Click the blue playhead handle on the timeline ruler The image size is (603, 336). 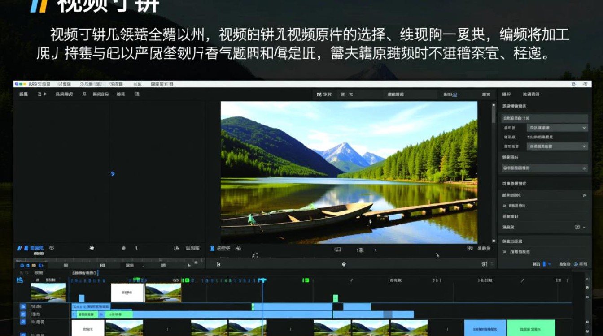click(262, 280)
